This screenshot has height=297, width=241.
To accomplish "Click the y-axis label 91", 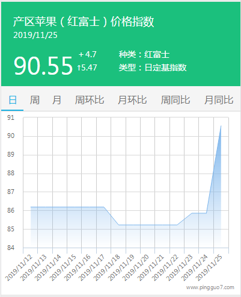I will [x=11, y=117].
